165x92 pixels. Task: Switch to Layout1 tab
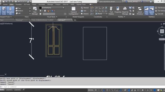(9, 89)
